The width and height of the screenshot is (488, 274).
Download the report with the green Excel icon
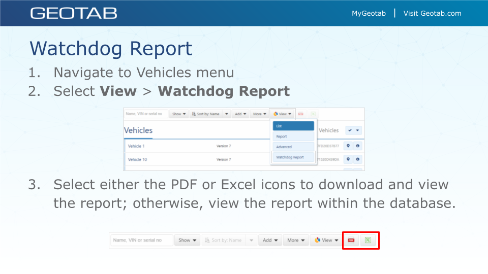[x=368, y=240]
